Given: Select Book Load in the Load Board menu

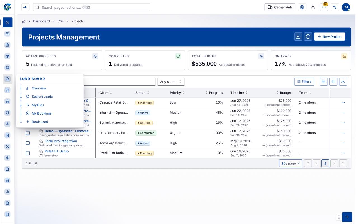Looking at the screenshot, I should coord(40,122).
